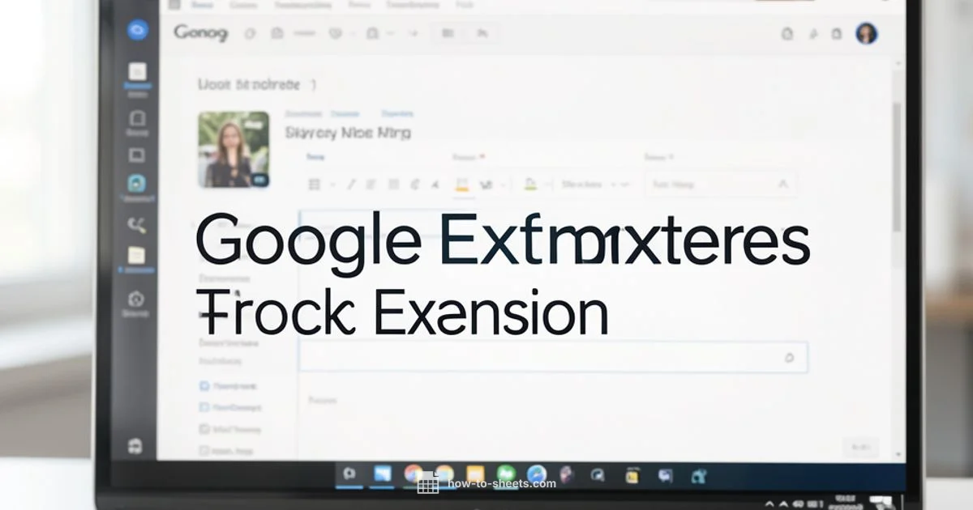Click the profile avatar in the top right
Screen dimensions: 973x510
point(866,34)
